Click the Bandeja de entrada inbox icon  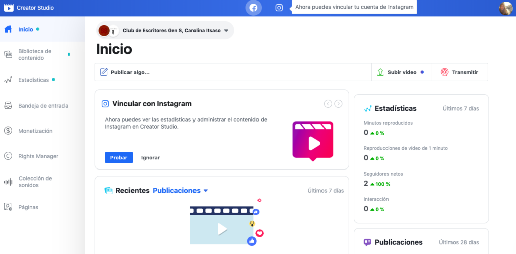(x=8, y=106)
